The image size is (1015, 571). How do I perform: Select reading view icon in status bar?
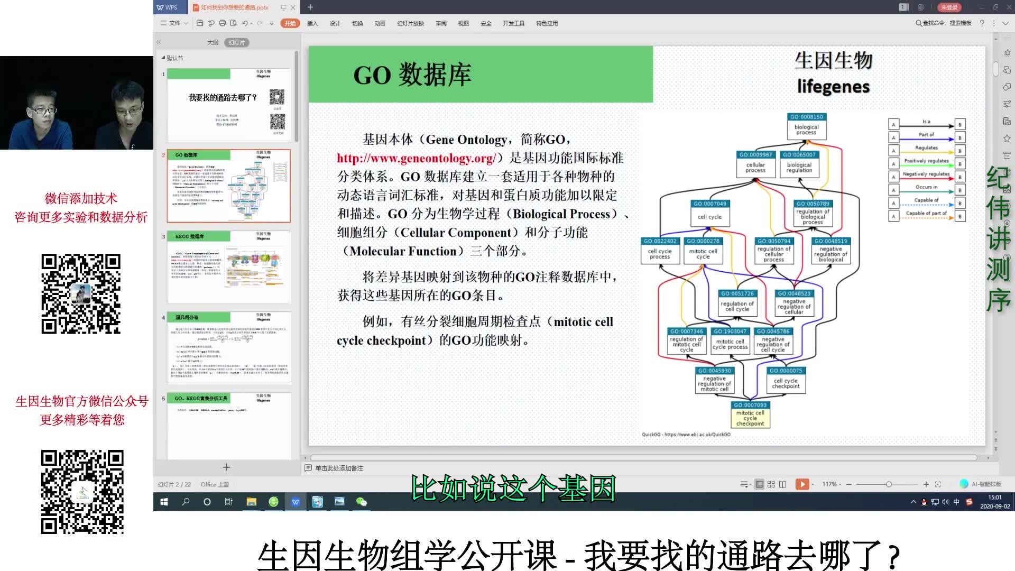[783, 484]
